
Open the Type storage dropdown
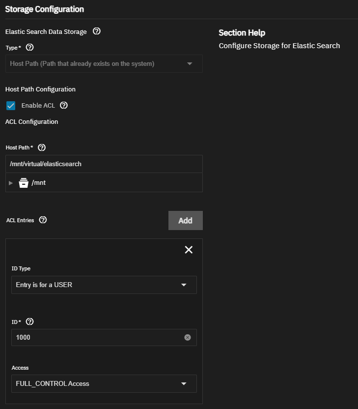click(x=104, y=63)
